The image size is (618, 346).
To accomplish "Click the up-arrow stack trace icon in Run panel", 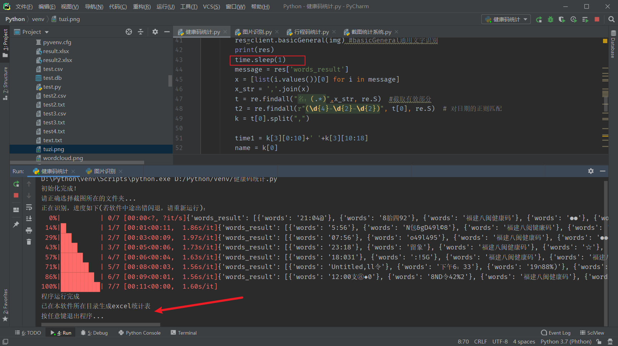I will (x=29, y=184).
